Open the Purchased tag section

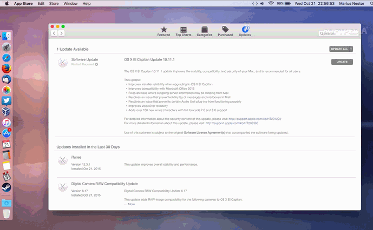point(225,31)
